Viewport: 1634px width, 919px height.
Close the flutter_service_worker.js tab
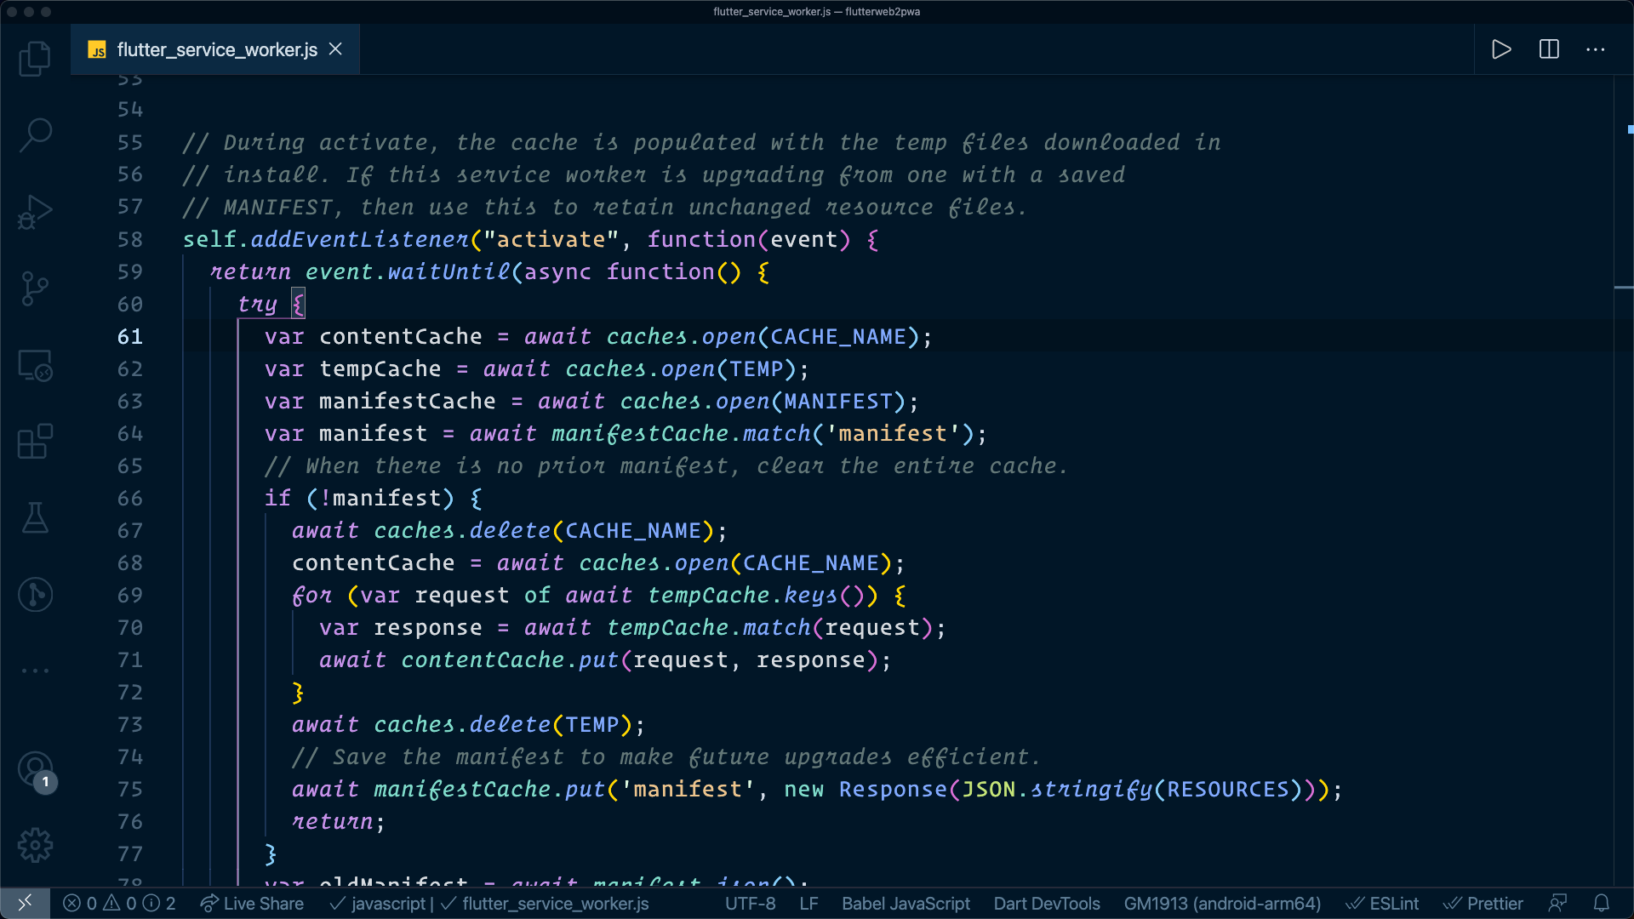(336, 49)
